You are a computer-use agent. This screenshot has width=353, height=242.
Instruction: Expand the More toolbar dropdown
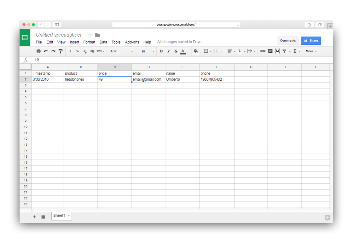(311, 51)
